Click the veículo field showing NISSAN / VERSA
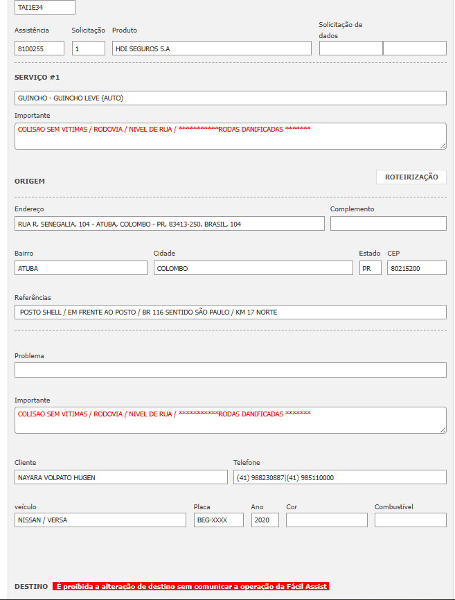 click(100, 520)
